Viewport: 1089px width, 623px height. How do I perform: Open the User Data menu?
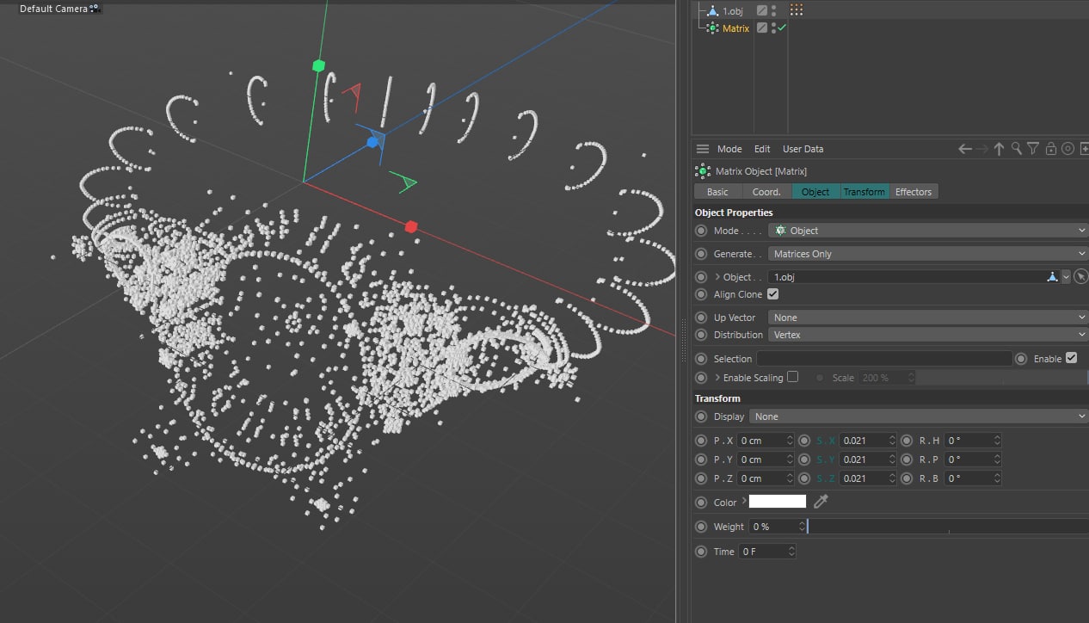803,149
